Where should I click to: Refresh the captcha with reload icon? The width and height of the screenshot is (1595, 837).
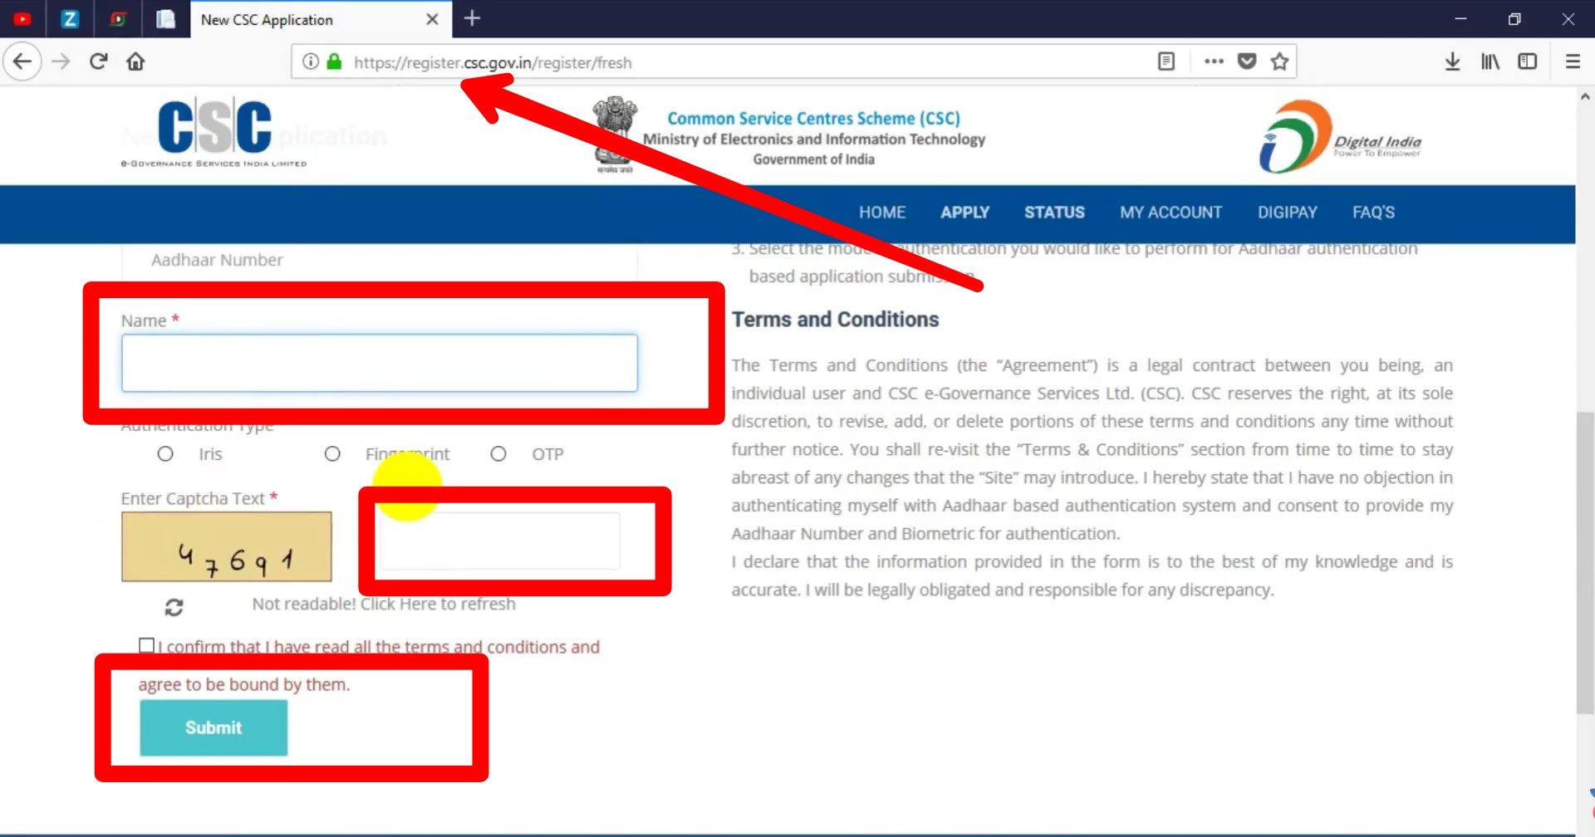[x=174, y=607]
